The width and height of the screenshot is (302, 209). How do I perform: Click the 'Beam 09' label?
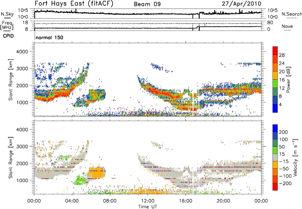point(147,4)
